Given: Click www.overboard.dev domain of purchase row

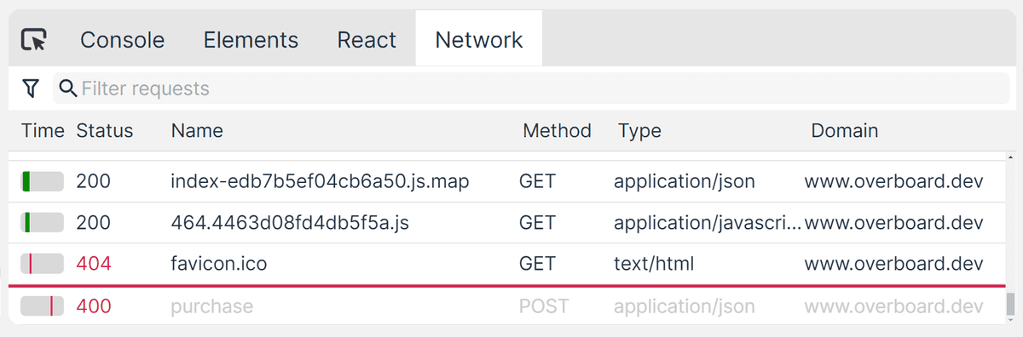Looking at the screenshot, I should [894, 306].
